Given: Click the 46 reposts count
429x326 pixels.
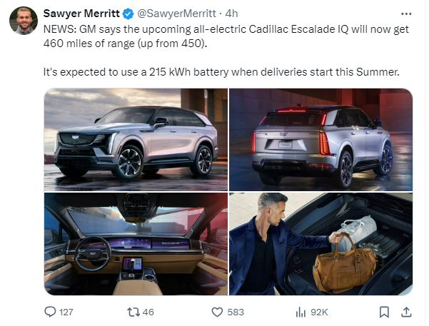Looking at the screenshot, I should coord(148,312).
